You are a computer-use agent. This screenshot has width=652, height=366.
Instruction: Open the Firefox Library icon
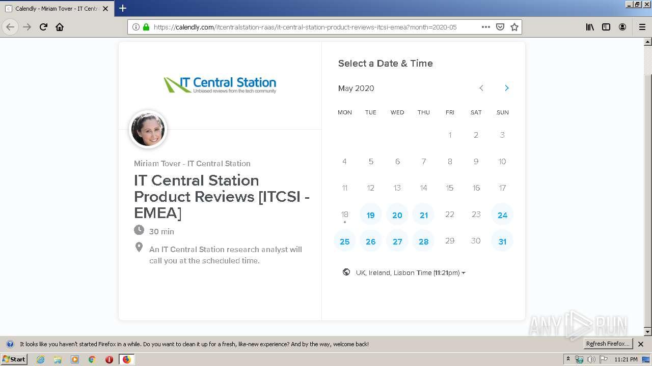click(x=590, y=27)
